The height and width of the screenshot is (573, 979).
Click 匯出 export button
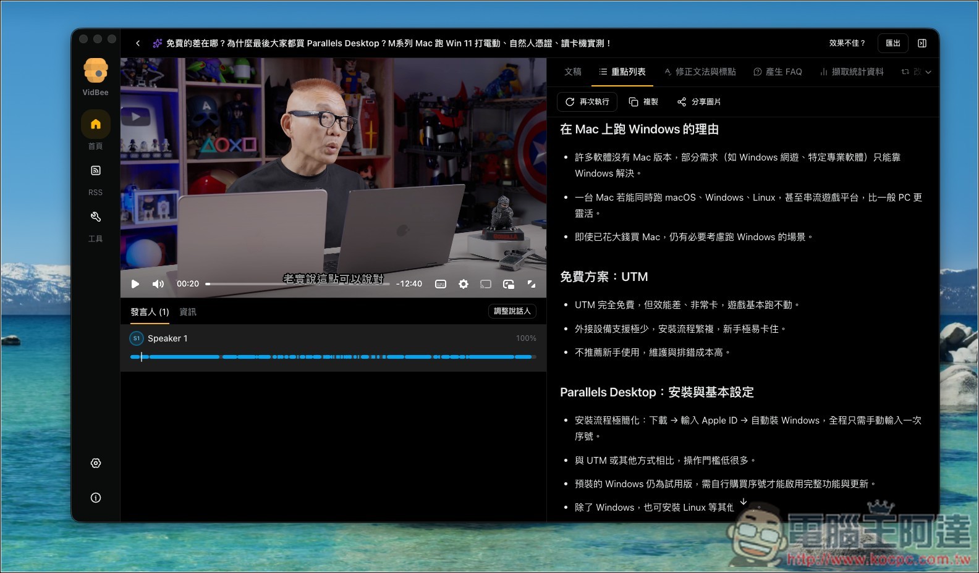893,43
